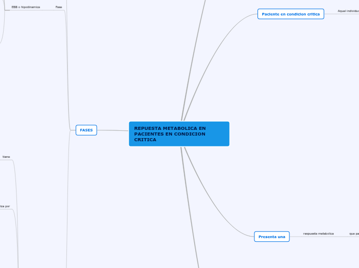Click the cut-off 'que pa' label
Image resolution: width=359 pixels, height=268 pixels.
coord(354,233)
